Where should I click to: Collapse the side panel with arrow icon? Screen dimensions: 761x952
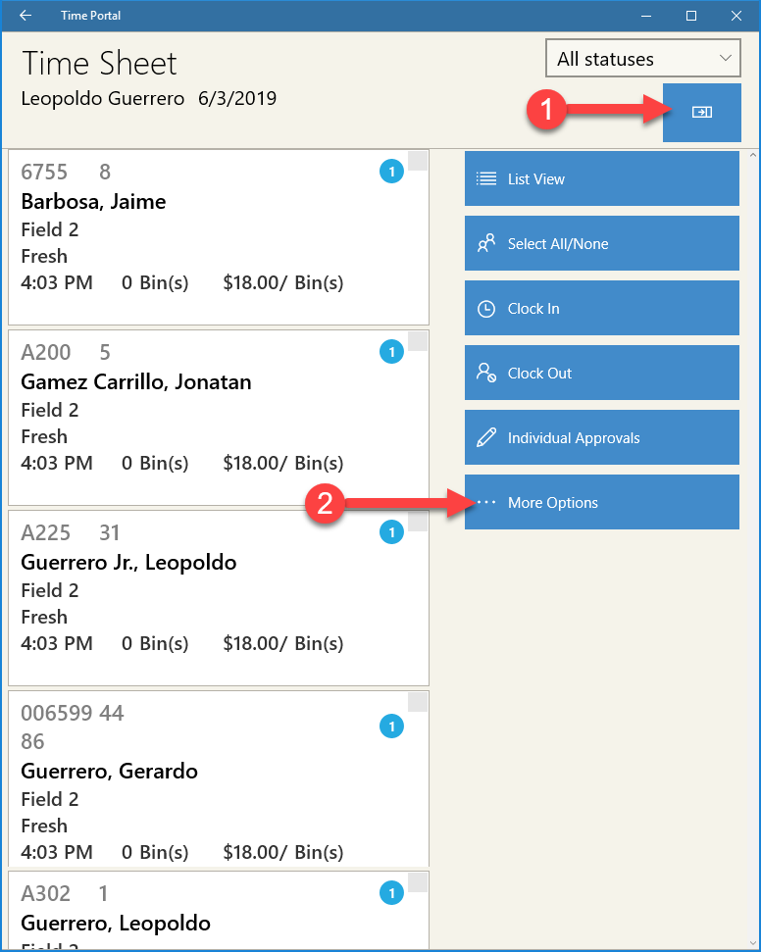(x=701, y=113)
